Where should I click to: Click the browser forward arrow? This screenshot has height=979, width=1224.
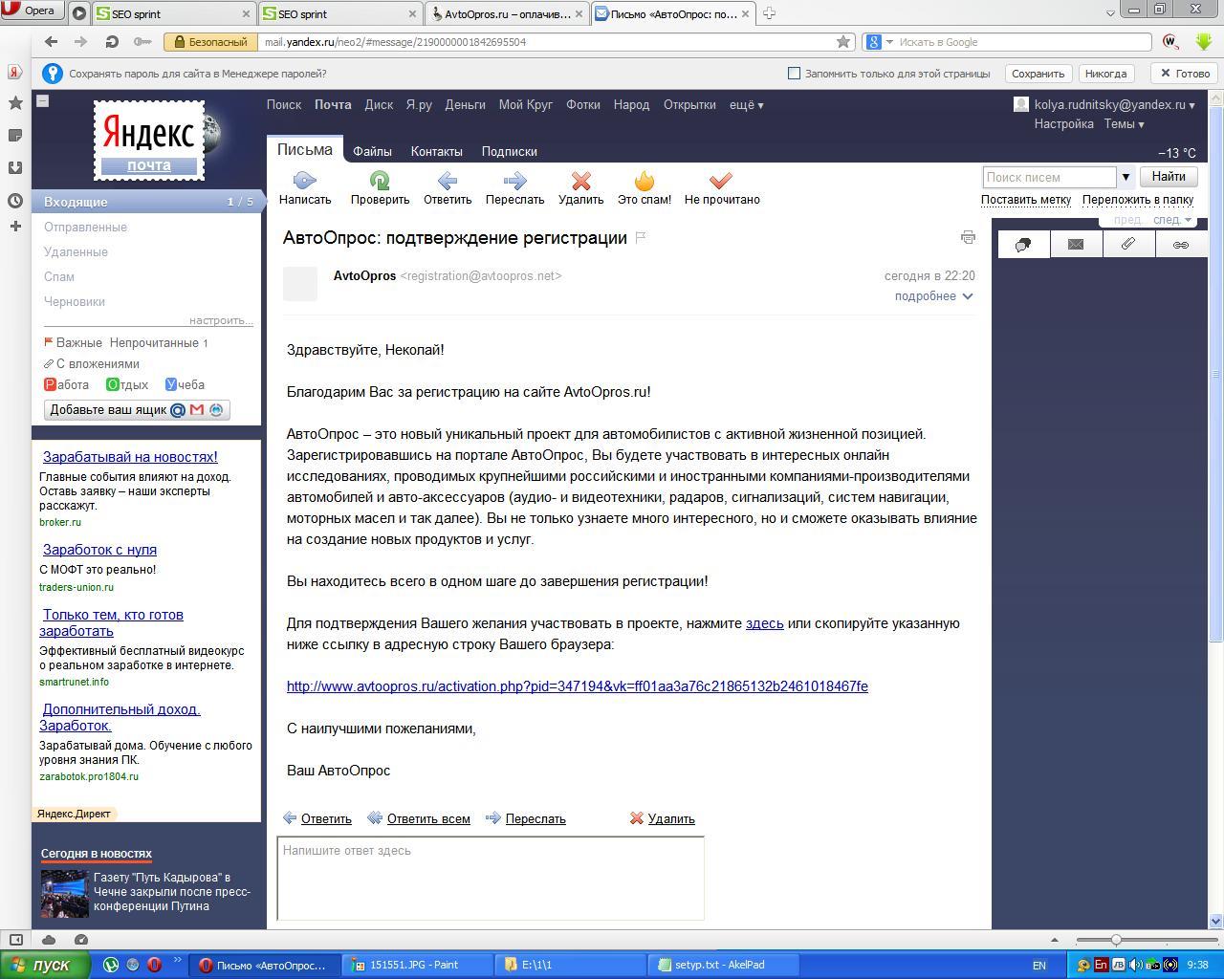coord(81,42)
